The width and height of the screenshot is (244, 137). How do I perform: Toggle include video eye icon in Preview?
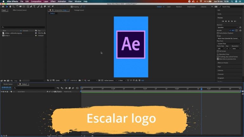[x=230, y=30]
